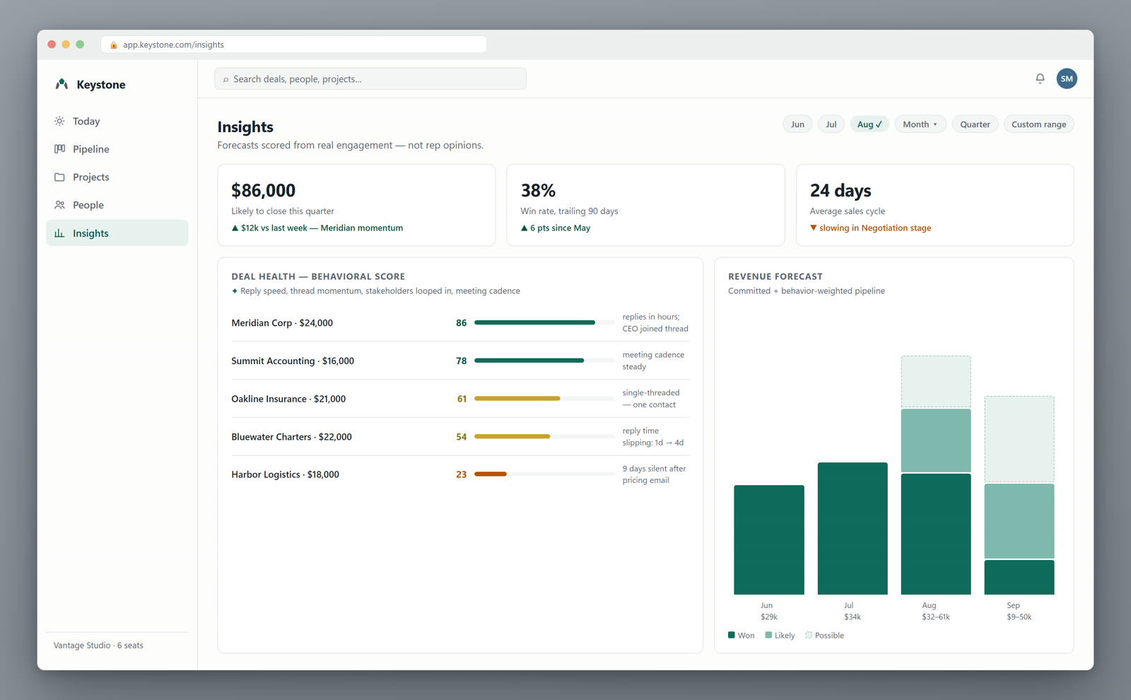Click the score 23 value
1131x700 pixels.
[461, 474]
